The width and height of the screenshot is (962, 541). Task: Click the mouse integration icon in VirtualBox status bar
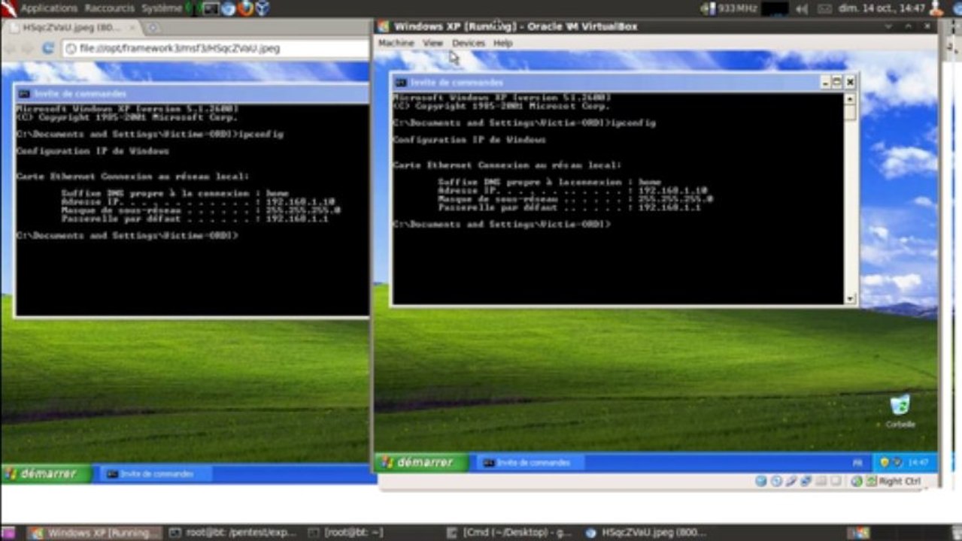tap(857, 481)
